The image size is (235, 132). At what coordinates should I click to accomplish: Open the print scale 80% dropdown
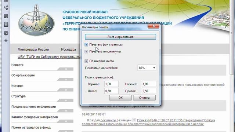(x=147, y=68)
